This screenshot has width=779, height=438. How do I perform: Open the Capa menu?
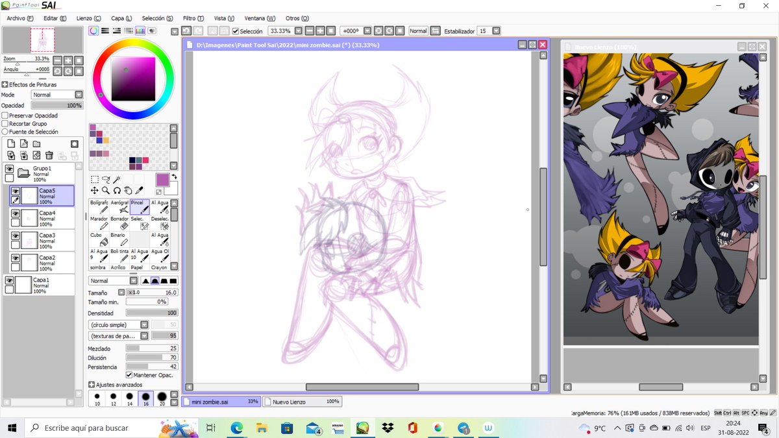pyautogui.click(x=121, y=18)
